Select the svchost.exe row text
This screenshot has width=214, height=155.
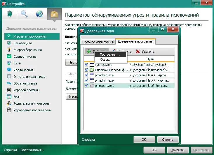tap(104, 65)
